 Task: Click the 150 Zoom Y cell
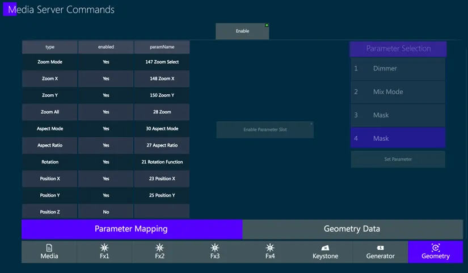click(162, 95)
